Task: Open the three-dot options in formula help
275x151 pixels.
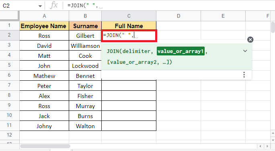Action: click(x=244, y=75)
